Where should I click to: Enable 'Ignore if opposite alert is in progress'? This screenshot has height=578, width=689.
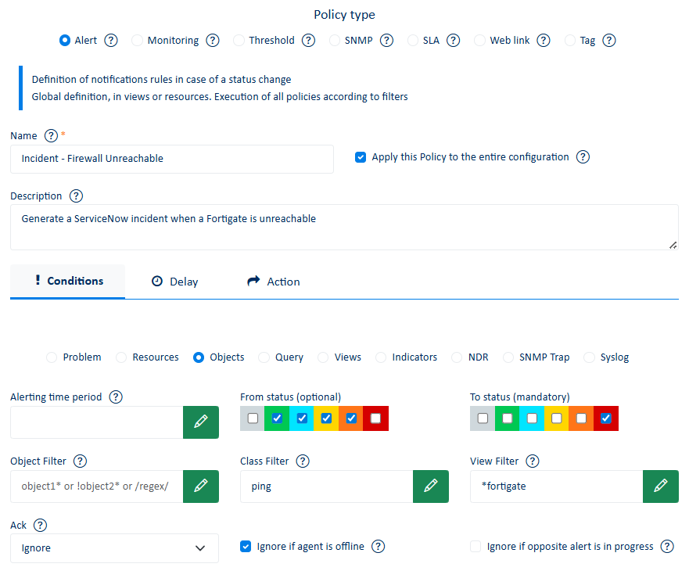(x=475, y=546)
